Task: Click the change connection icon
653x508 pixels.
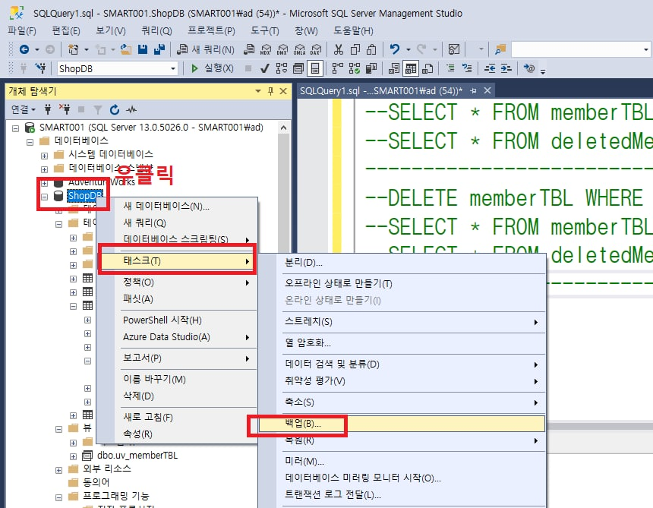Action: [x=40, y=68]
